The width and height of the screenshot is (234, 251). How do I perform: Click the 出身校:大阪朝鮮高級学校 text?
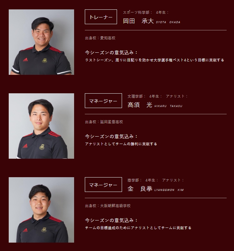pos(108,206)
